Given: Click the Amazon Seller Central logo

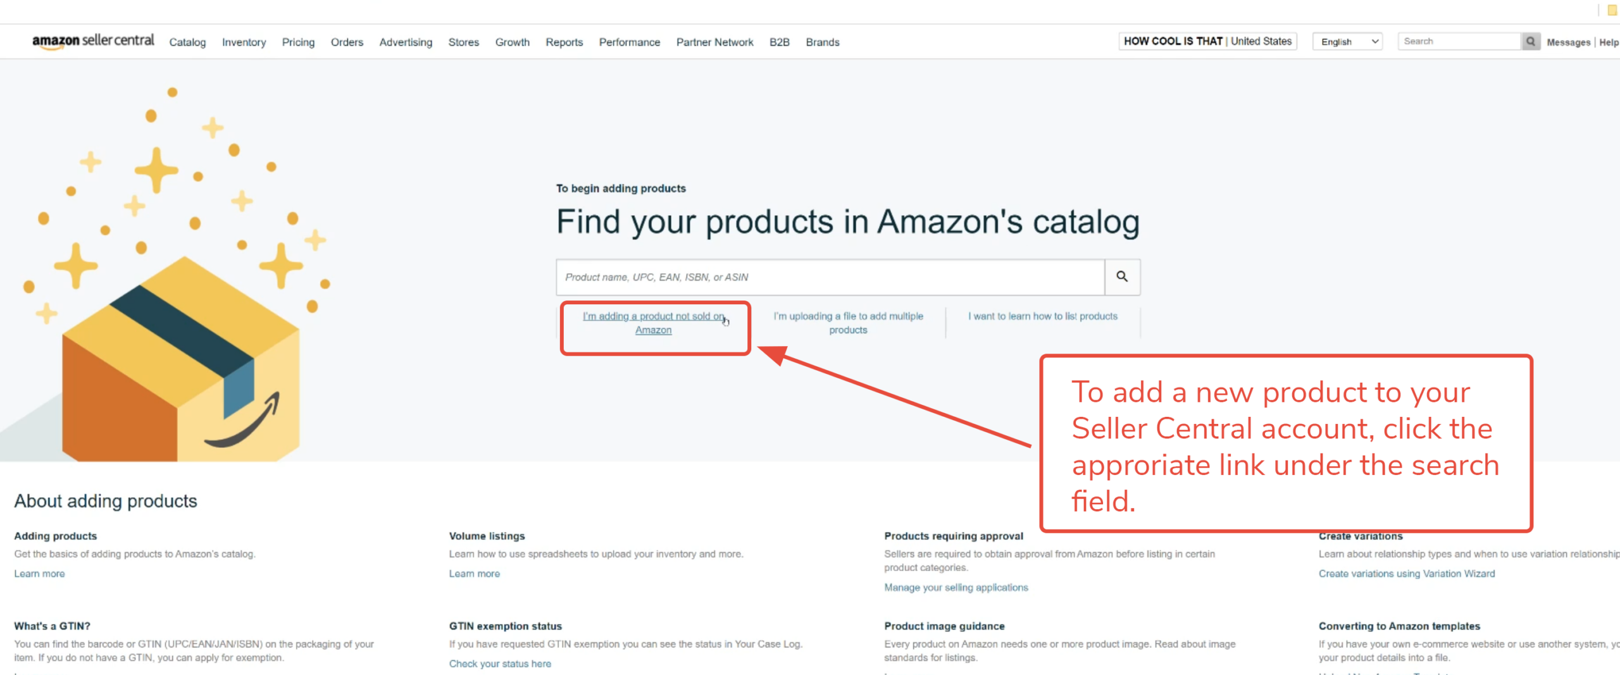Looking at the screenshot, I should pyautogui.click(x=93, y=41).
